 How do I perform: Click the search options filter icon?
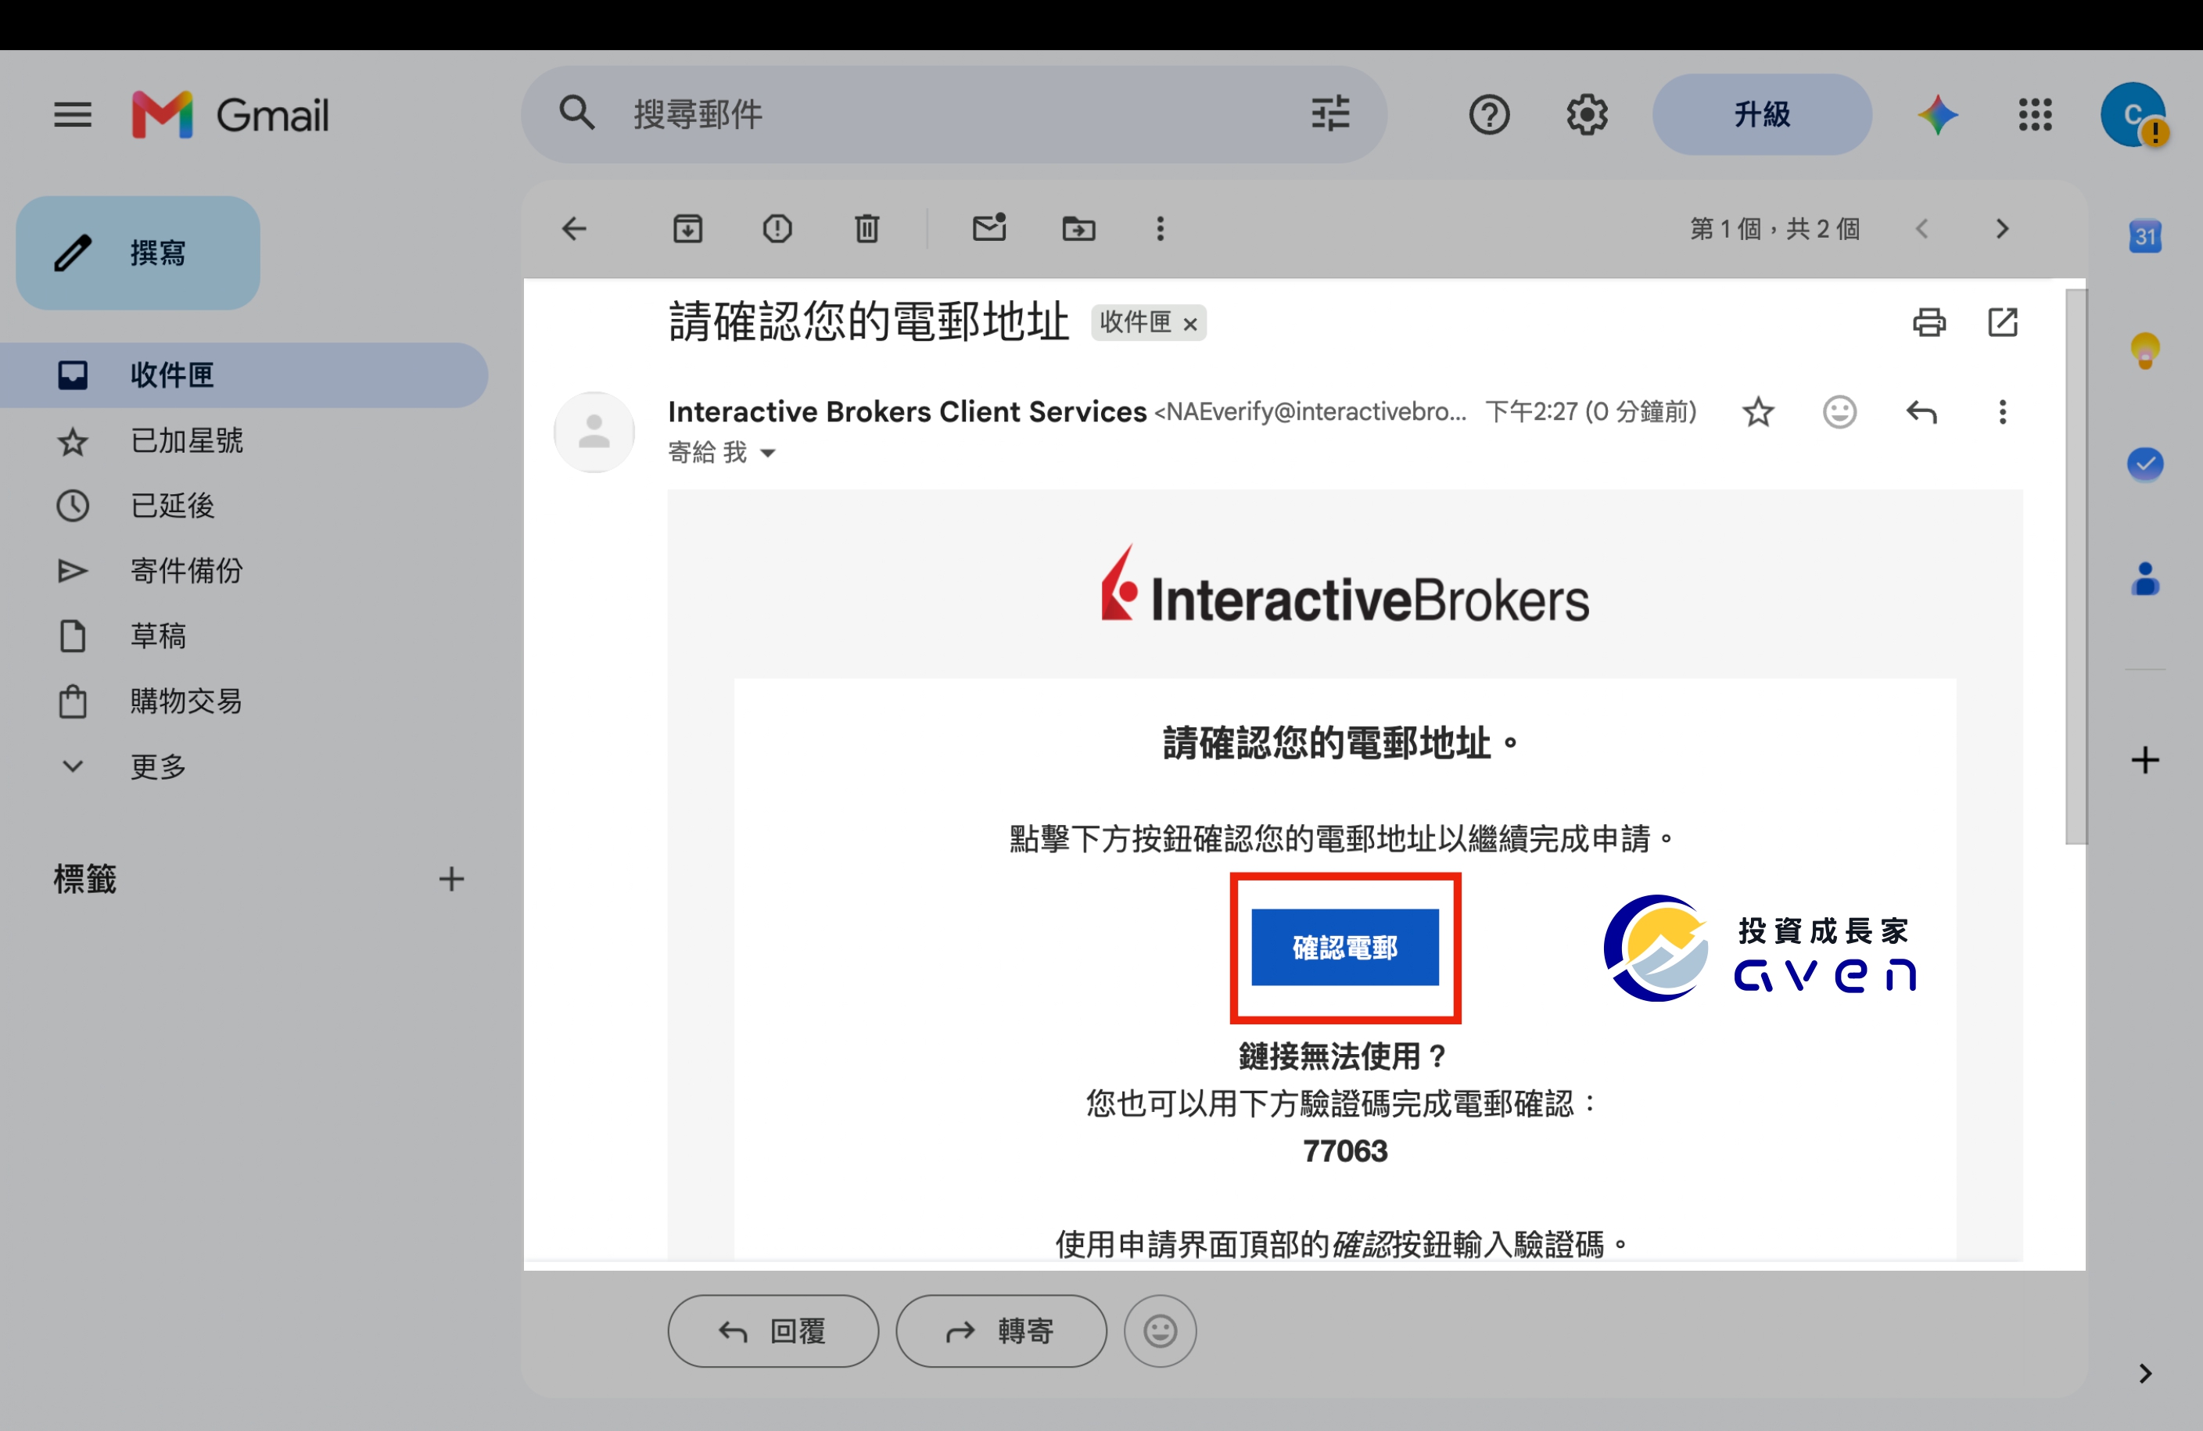[x=1329, y=114]
